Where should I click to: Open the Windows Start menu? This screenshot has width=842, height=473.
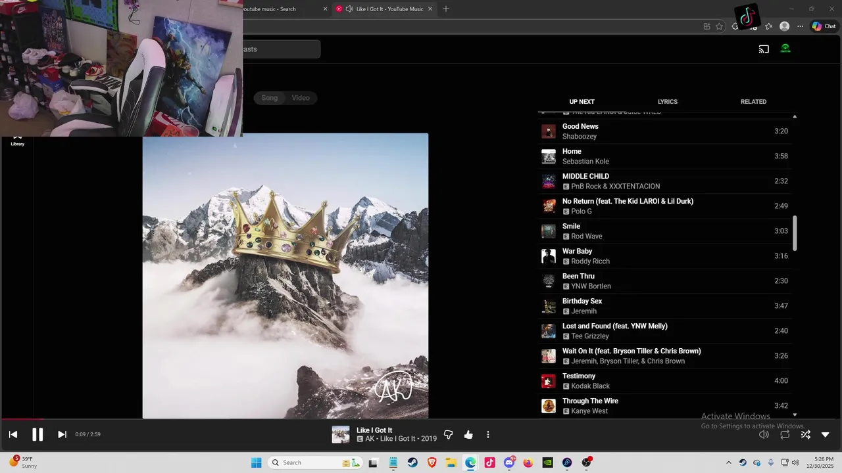[x=257, y=462]
